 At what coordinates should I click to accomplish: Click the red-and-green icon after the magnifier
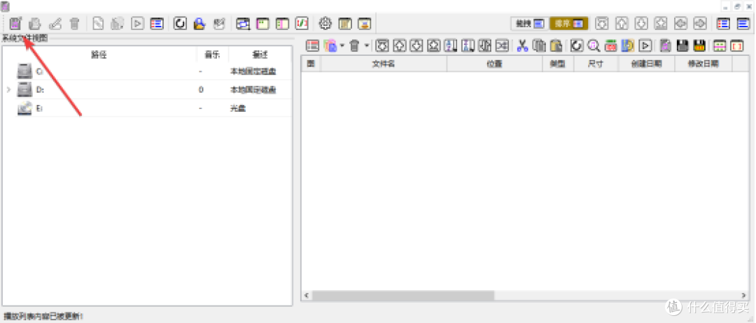pos(611,45)
